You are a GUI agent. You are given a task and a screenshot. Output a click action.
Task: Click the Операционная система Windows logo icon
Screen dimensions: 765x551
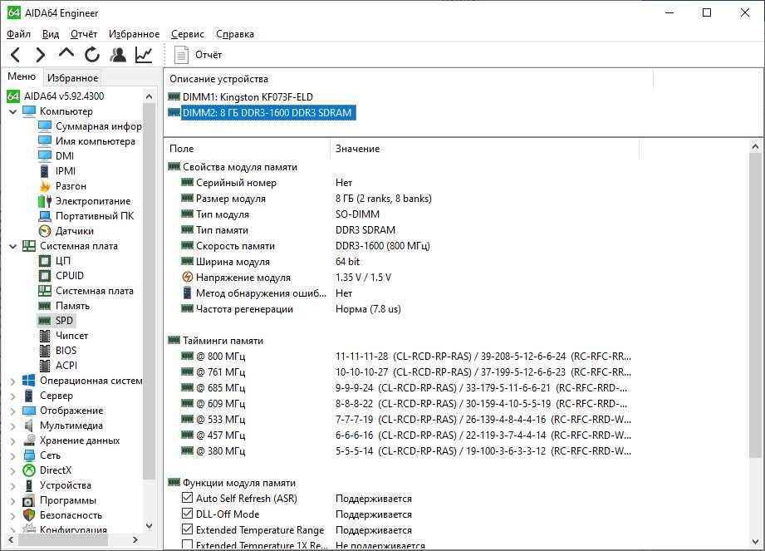click(29, 381)
